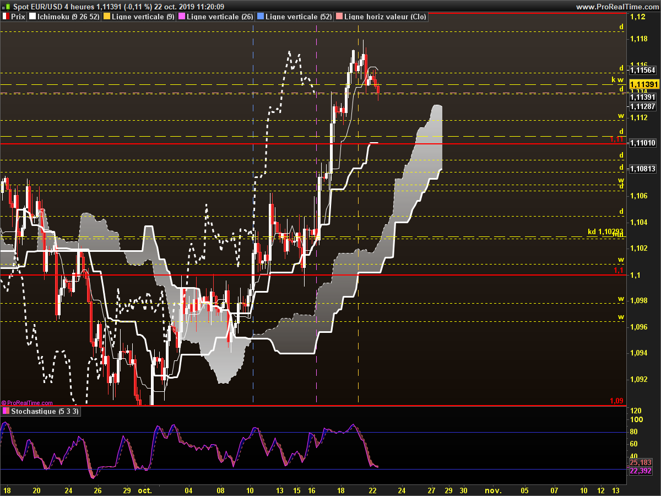Click the red 1,09 level label

[x=617, y=401]
